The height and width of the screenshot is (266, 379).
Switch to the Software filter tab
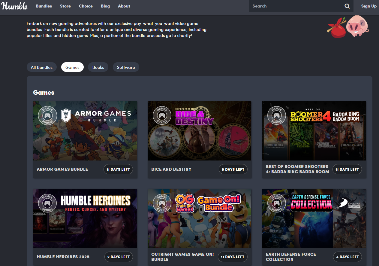point(126,67)
